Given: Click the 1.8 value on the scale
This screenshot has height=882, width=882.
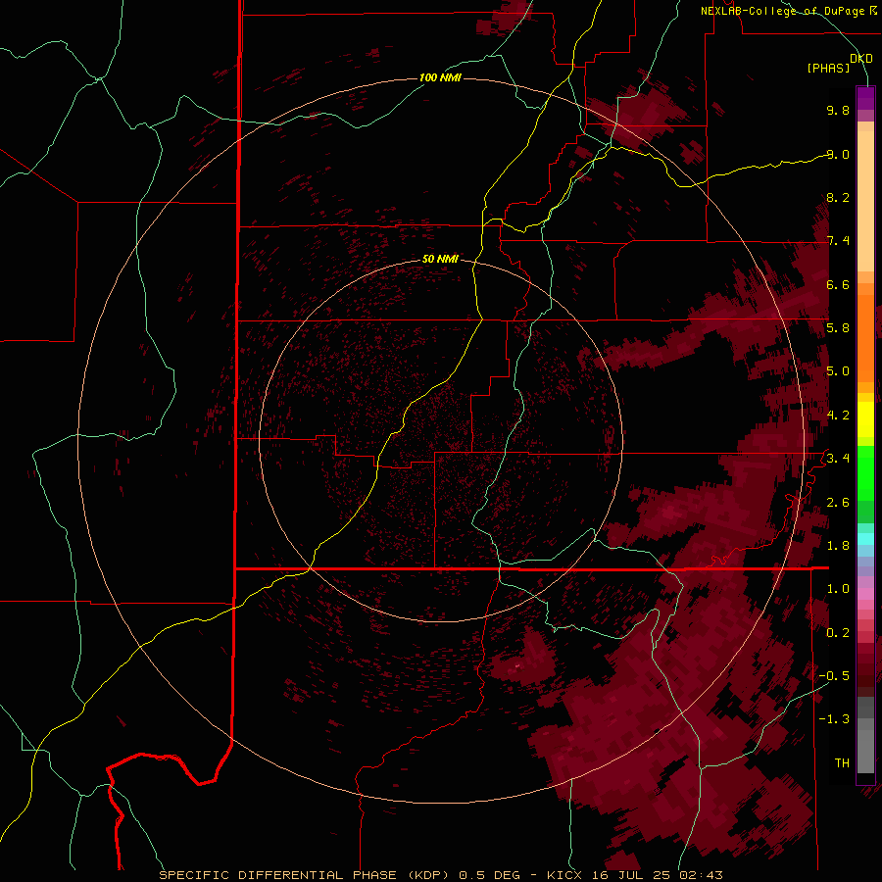Looking at the screenshot, I should [838, 546].
